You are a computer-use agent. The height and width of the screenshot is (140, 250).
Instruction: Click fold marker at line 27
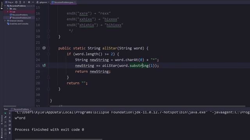coord(48,77)
